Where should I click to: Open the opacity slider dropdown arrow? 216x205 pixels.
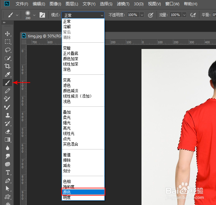[x=142, y=15]
